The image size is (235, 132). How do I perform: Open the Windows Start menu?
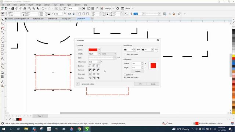point(3,129)
